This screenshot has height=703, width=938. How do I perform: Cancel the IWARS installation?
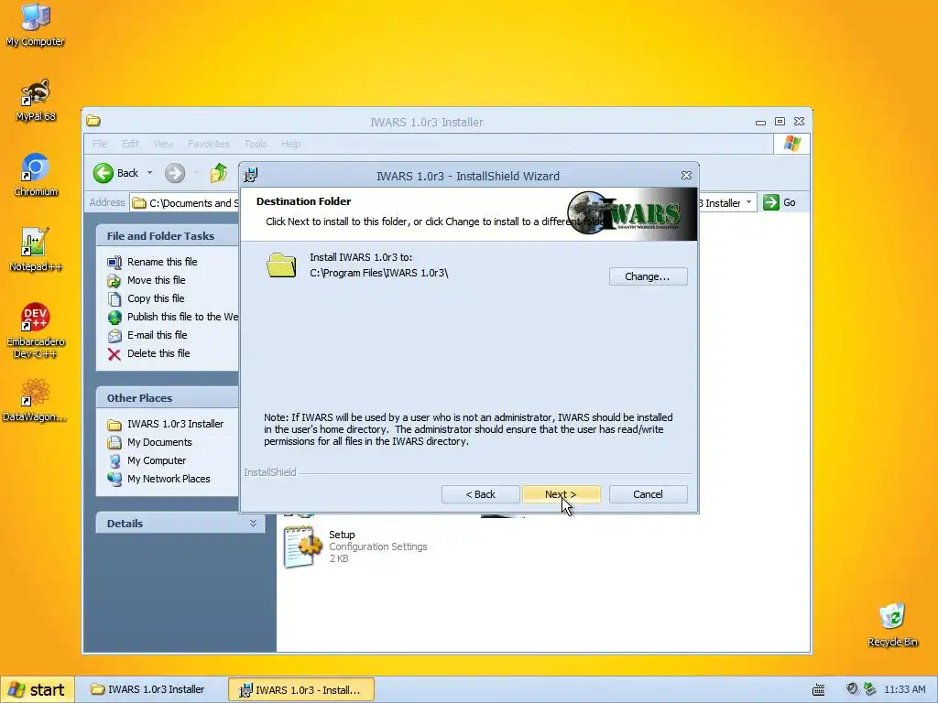(x=648, y=494)
